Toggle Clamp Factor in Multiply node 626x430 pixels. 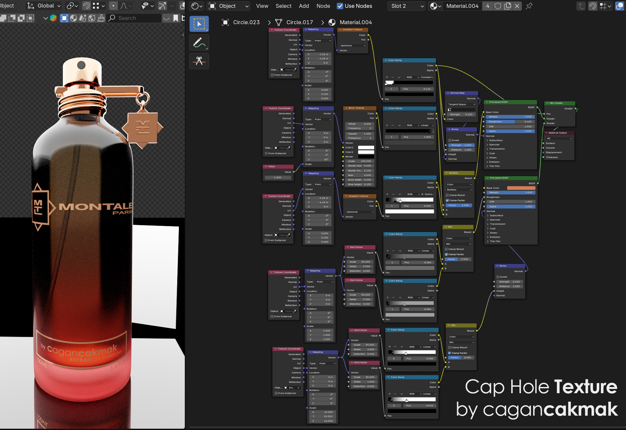[x=447, y=200]
